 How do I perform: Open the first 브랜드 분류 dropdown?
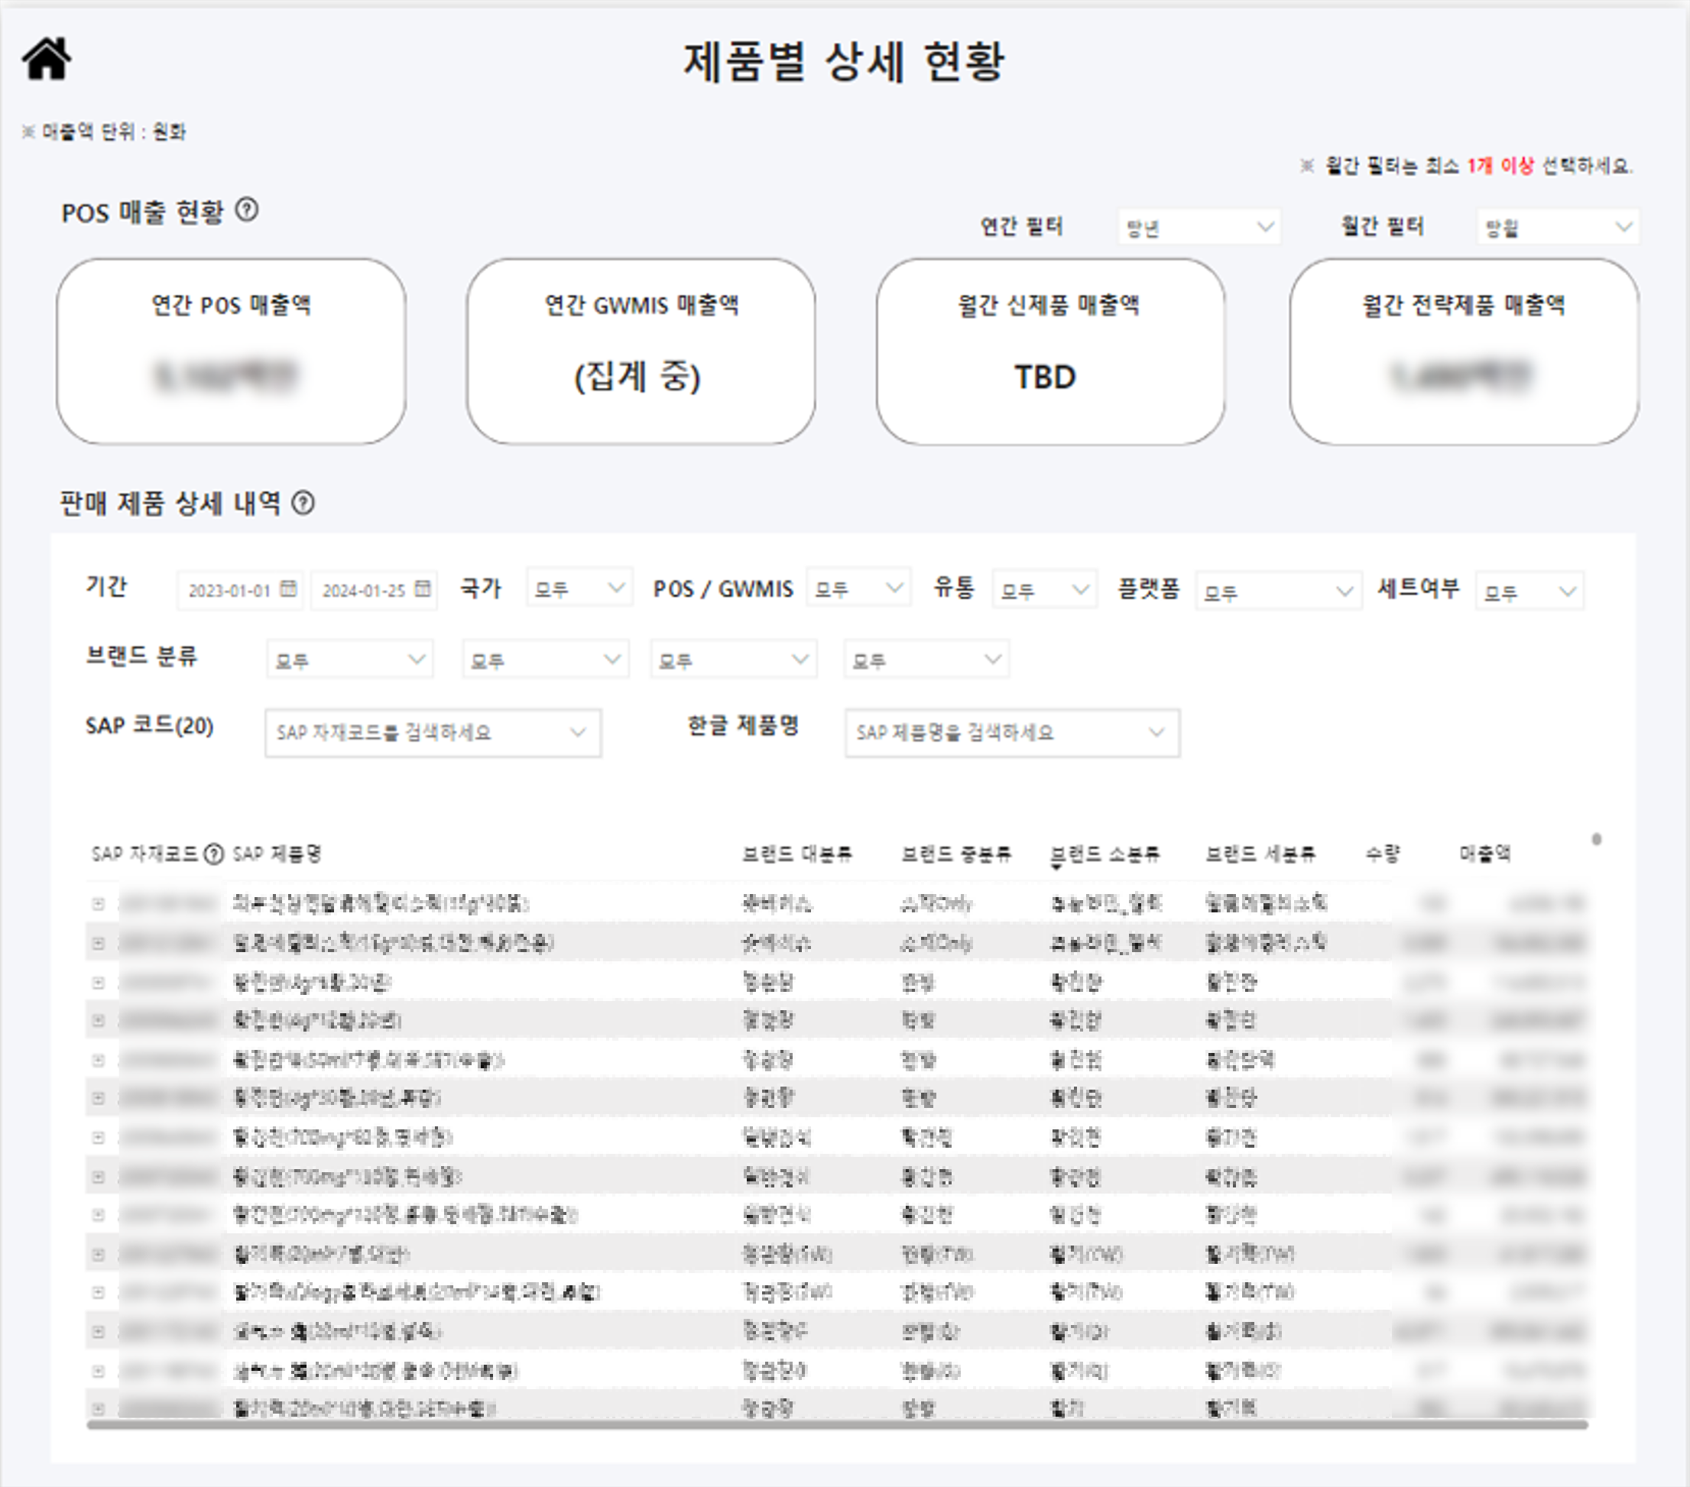(x=349, y=659)
